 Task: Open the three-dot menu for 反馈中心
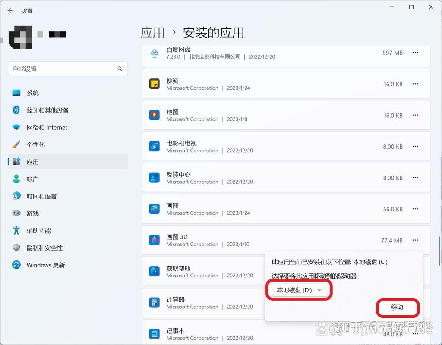click(x=415, y=178)
